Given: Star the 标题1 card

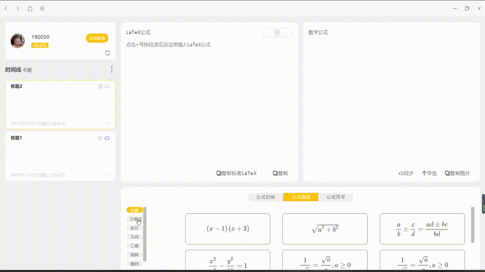Looking at the screenshot, I should coord(100,138).
